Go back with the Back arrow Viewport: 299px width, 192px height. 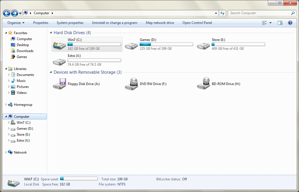pos(7,13)
